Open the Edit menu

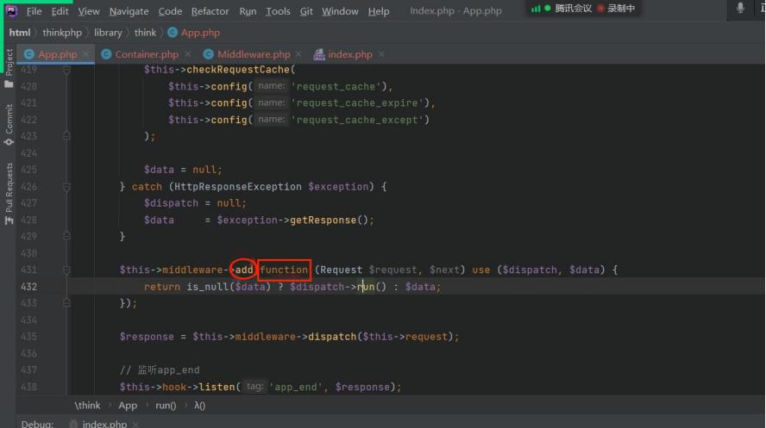pos(60,10)
